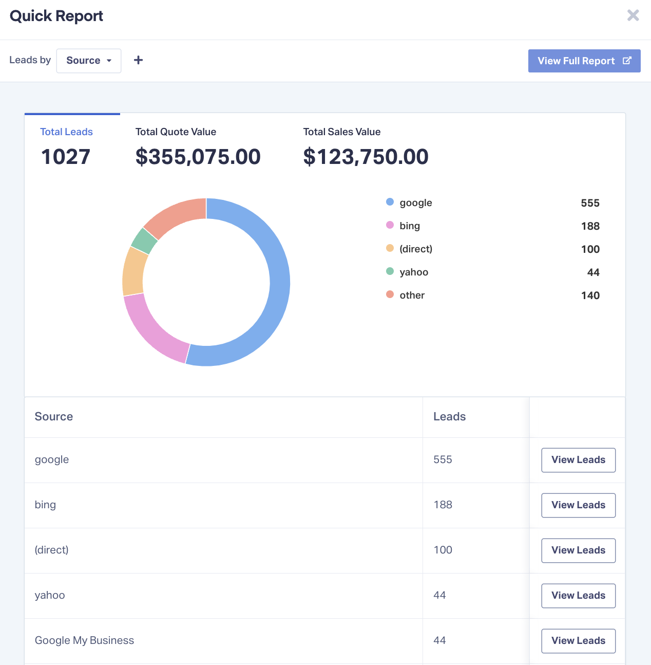View Leads for the (direct) row

pos(579,550)
